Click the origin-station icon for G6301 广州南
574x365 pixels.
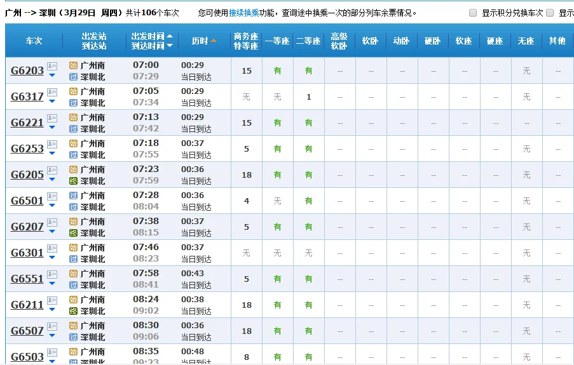pyautogui.click(x=73, y=247)
